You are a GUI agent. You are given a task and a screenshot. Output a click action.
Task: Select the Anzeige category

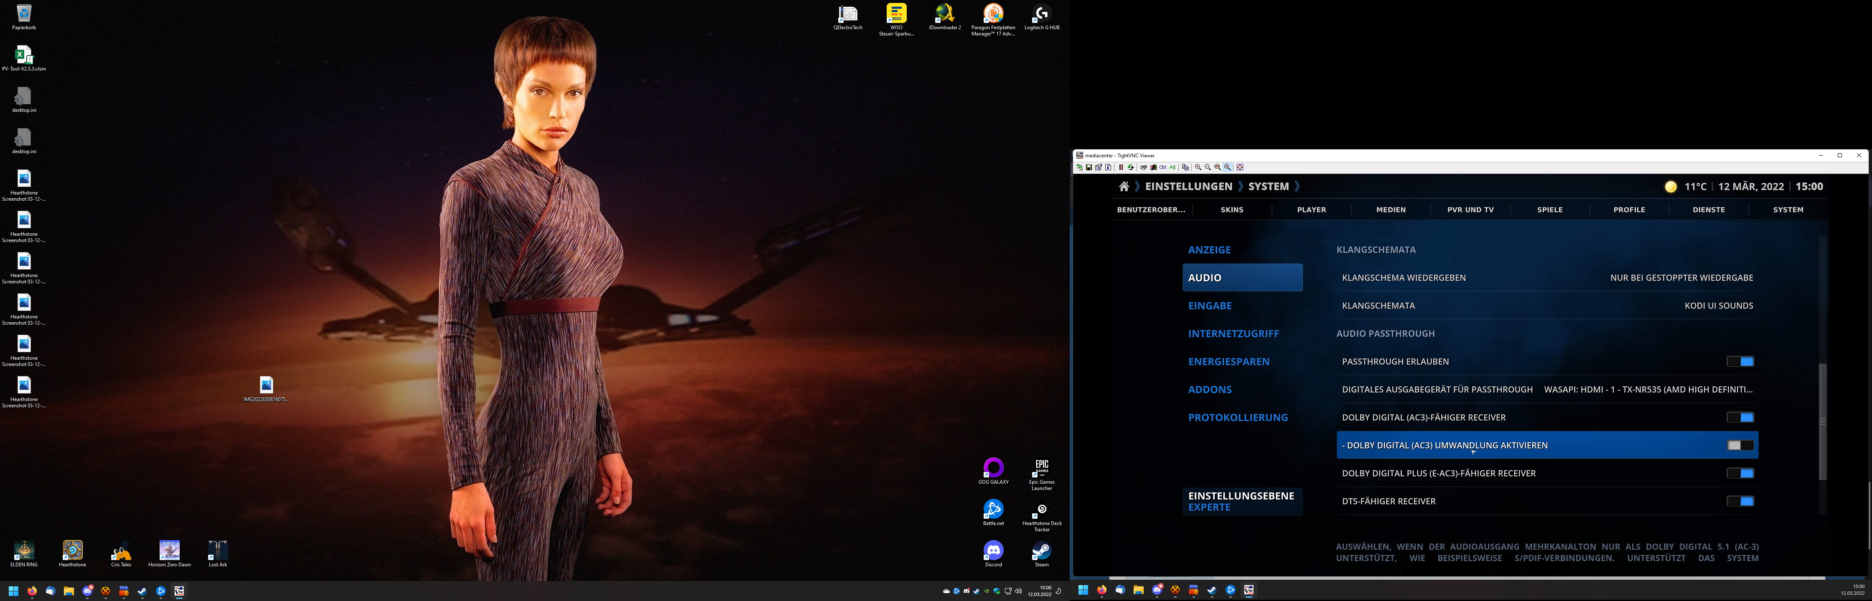(x=1243, y=250)
